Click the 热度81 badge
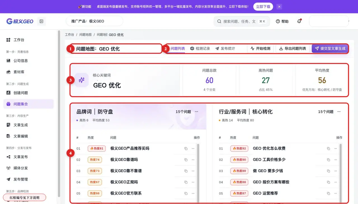The width and height of the screenshot is (358, 204). [x=96, y=148]
